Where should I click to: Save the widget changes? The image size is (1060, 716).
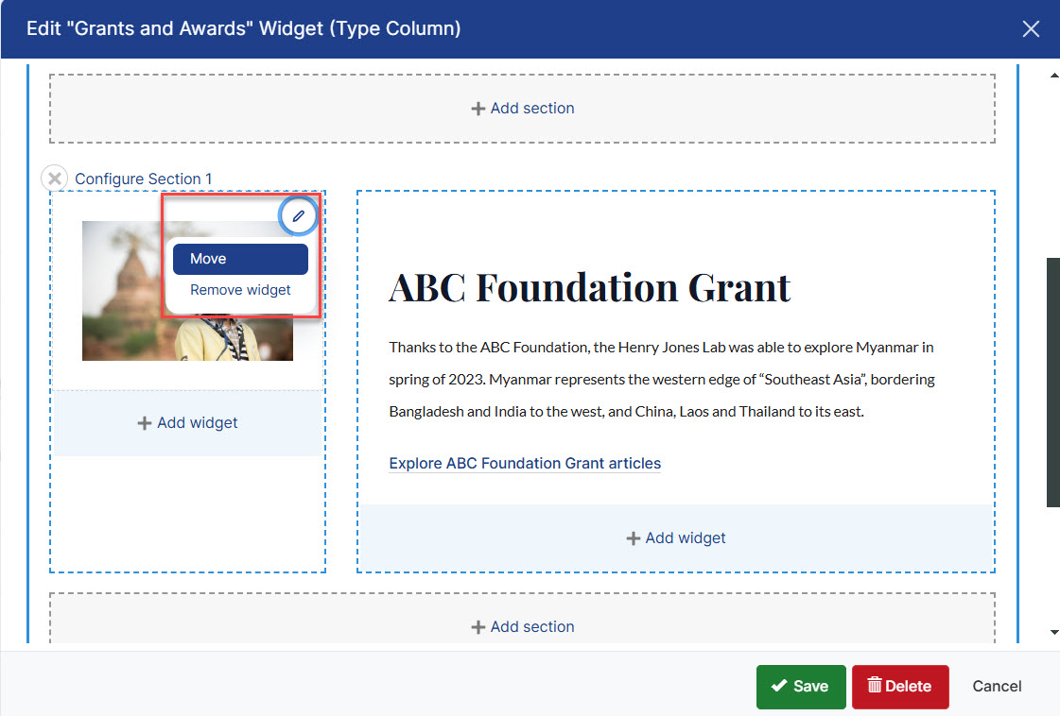pos(800,687)
